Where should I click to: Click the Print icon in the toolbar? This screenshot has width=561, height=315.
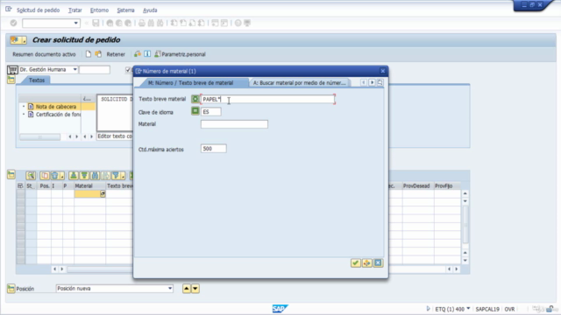(x=142, y=24)
